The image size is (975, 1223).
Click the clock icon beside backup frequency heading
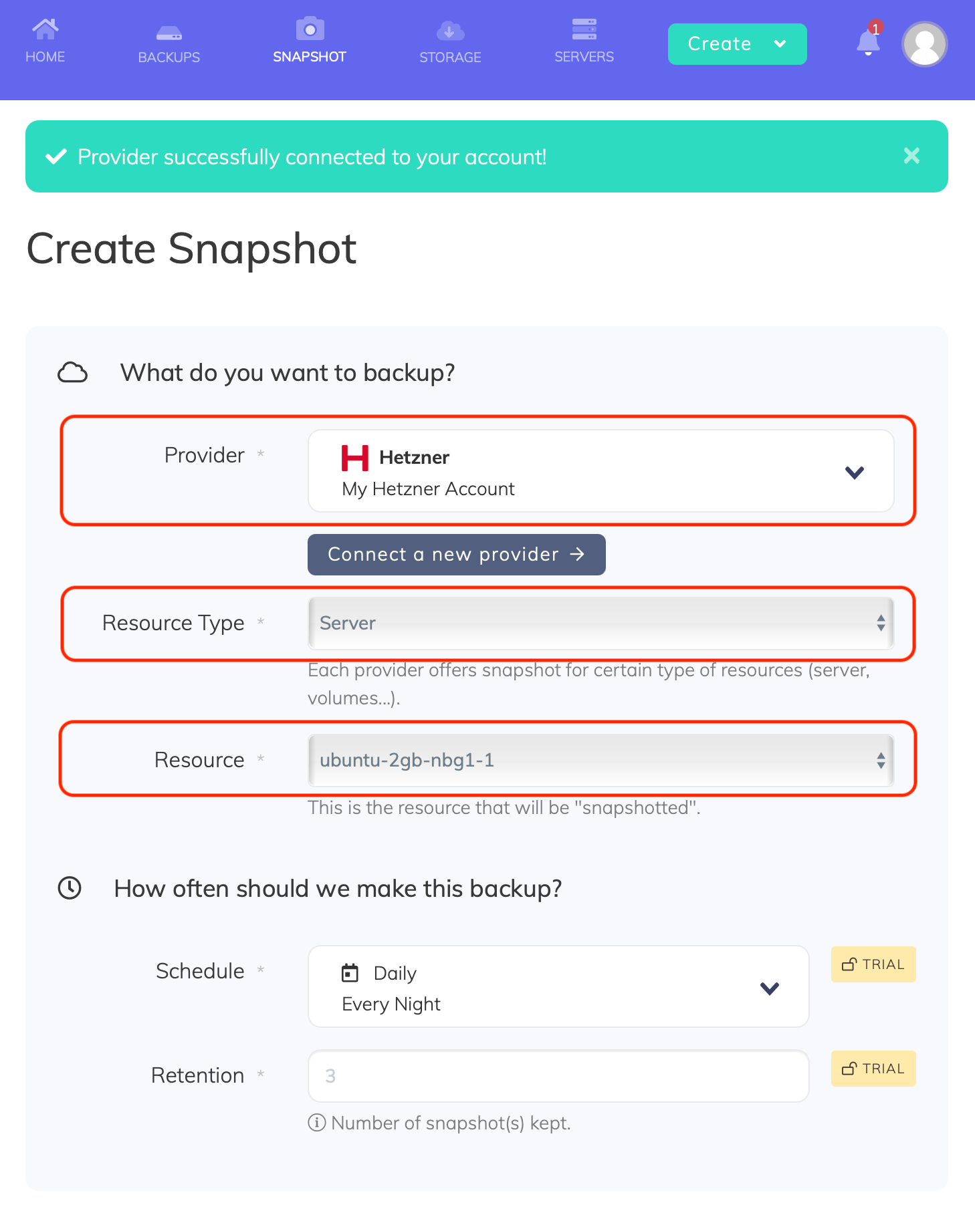pos(70,888)
